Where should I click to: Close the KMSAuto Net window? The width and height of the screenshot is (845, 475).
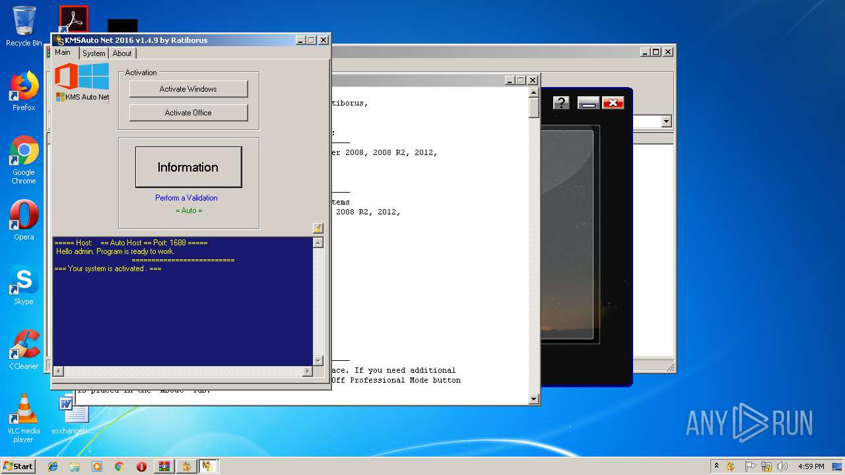pos(323,40)
